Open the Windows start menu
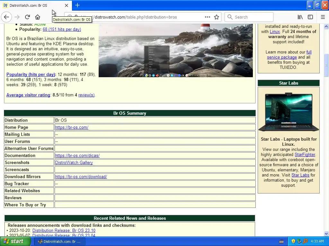The width and height of the screenshot is (329, 246). 15,242
